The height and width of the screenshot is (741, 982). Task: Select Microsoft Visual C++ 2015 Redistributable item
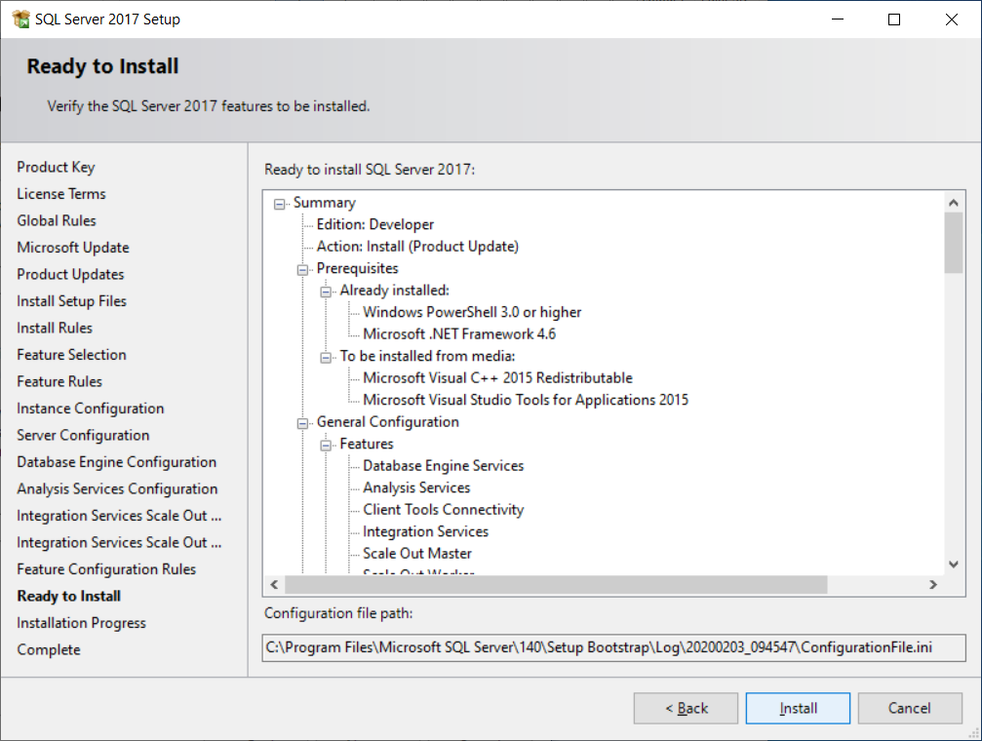tap(497, 378)
